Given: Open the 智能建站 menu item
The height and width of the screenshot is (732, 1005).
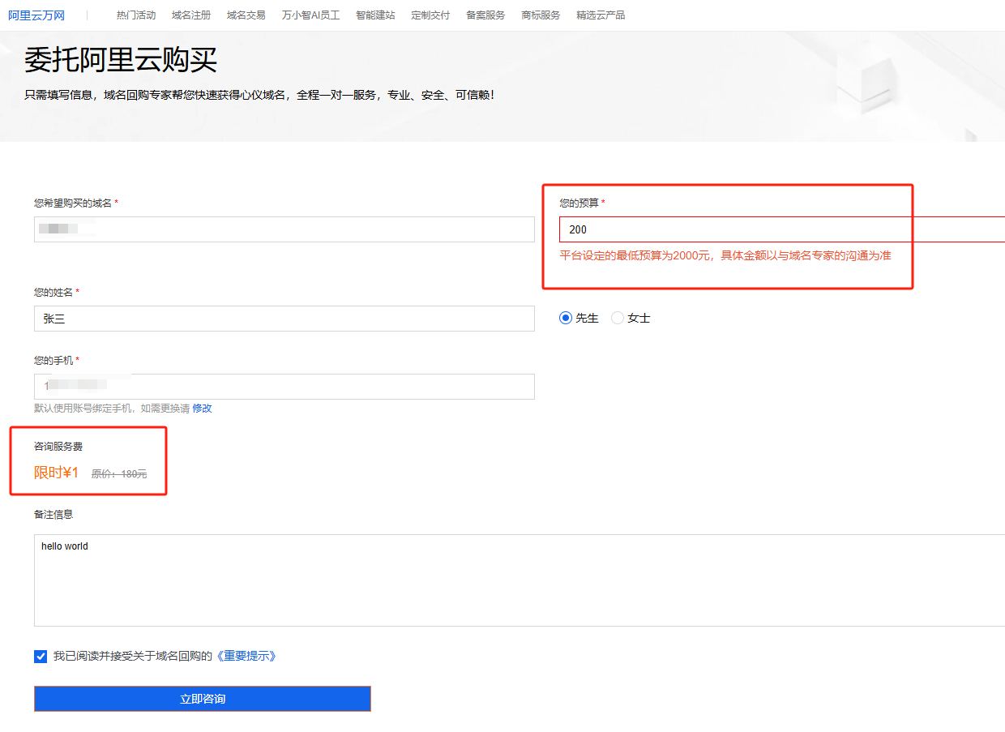Looking at the screenshot, I should click(x=375, y=15).
